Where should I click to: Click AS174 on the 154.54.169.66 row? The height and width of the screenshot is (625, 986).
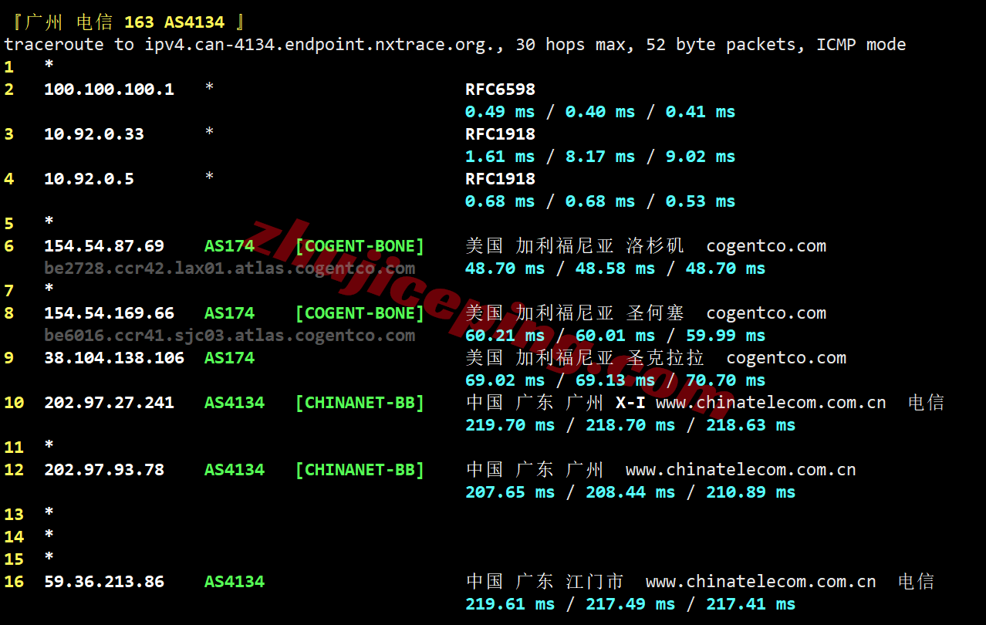229,313
